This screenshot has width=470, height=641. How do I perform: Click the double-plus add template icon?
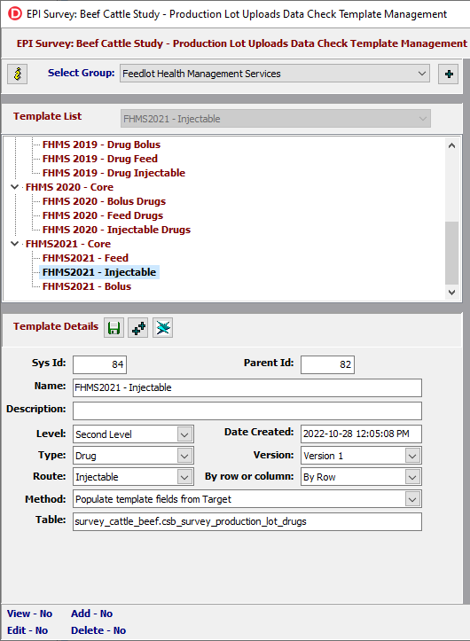click(x=138, y=328)
